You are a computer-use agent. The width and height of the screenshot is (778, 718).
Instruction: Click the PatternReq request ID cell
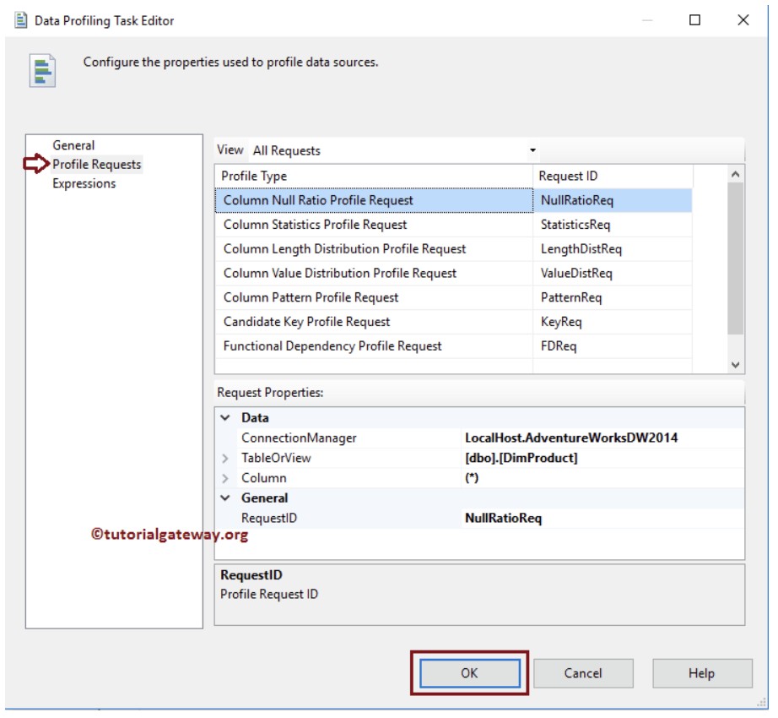pos(613,298)
